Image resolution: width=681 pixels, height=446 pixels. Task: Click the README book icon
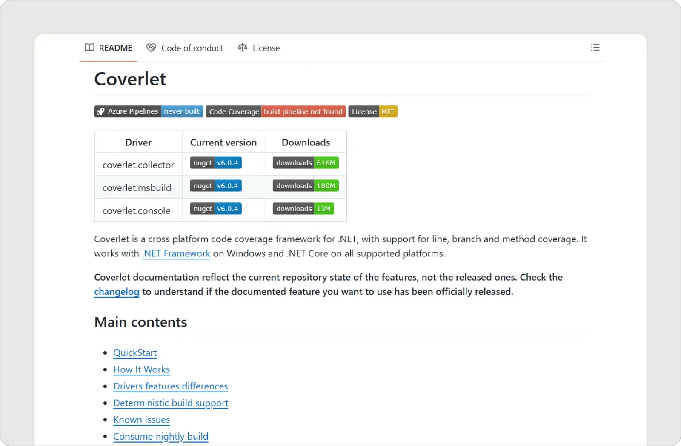89,48
